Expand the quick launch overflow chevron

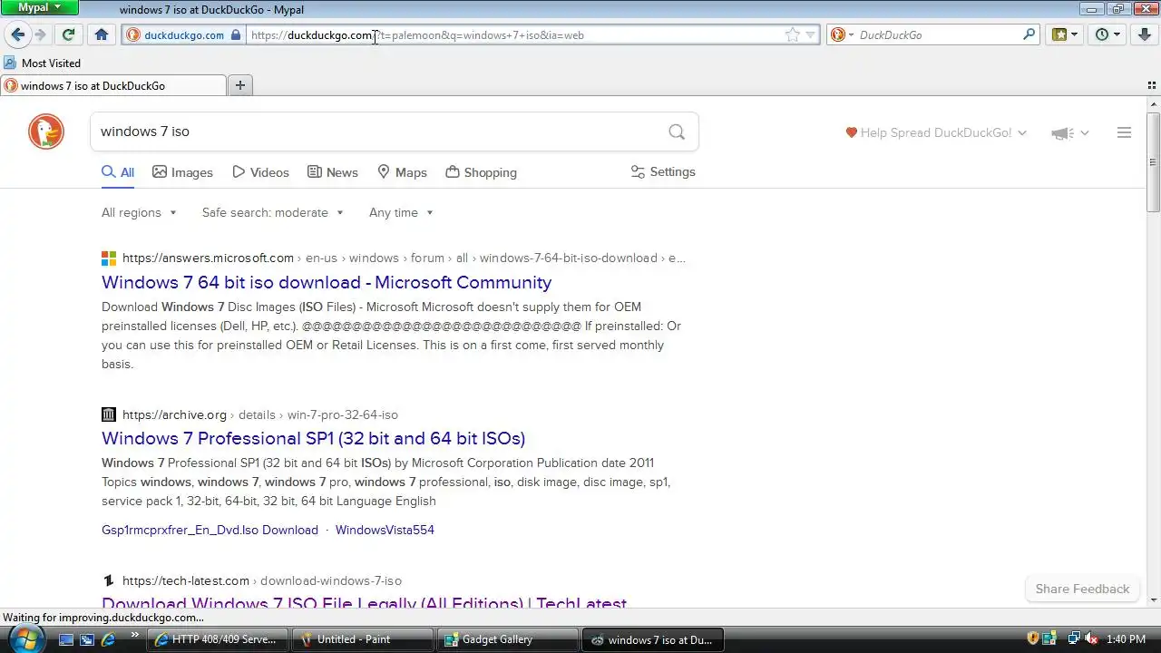tap(134, 636)
